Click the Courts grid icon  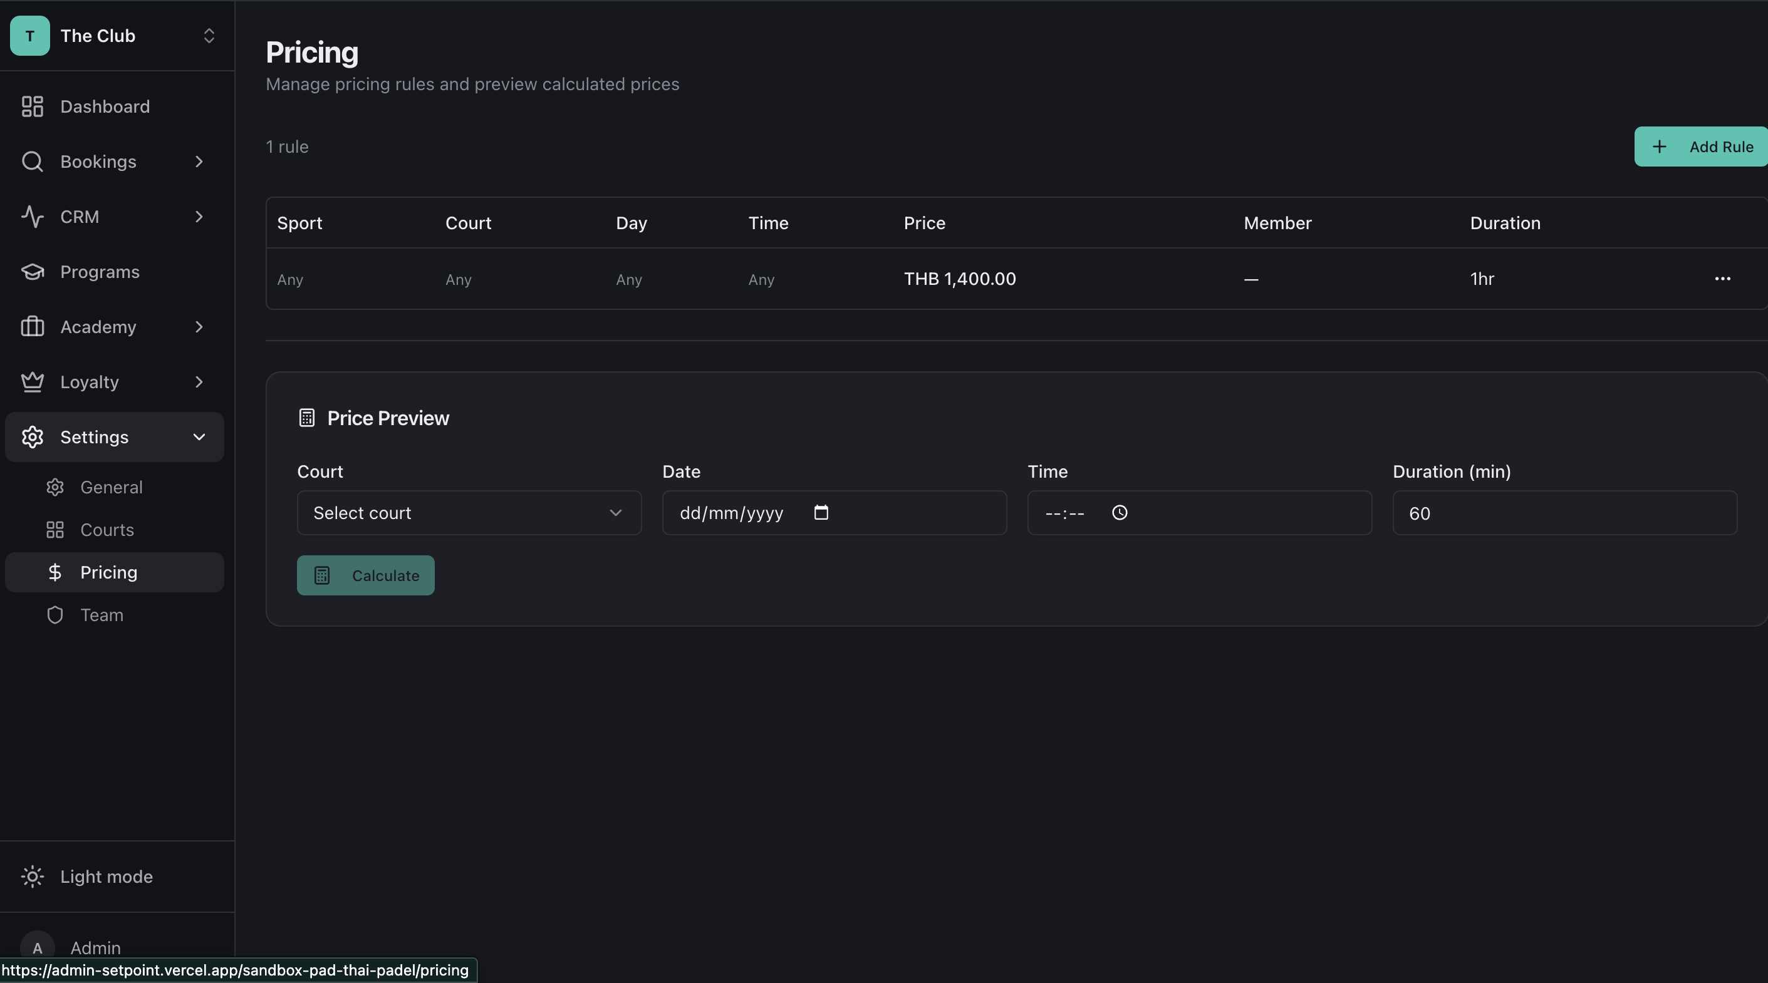pyautogui.click(x=55, y=530)
